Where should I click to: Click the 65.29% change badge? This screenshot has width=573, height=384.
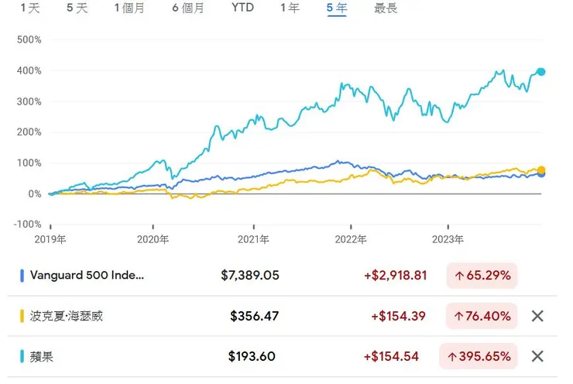tap(482, 276)
